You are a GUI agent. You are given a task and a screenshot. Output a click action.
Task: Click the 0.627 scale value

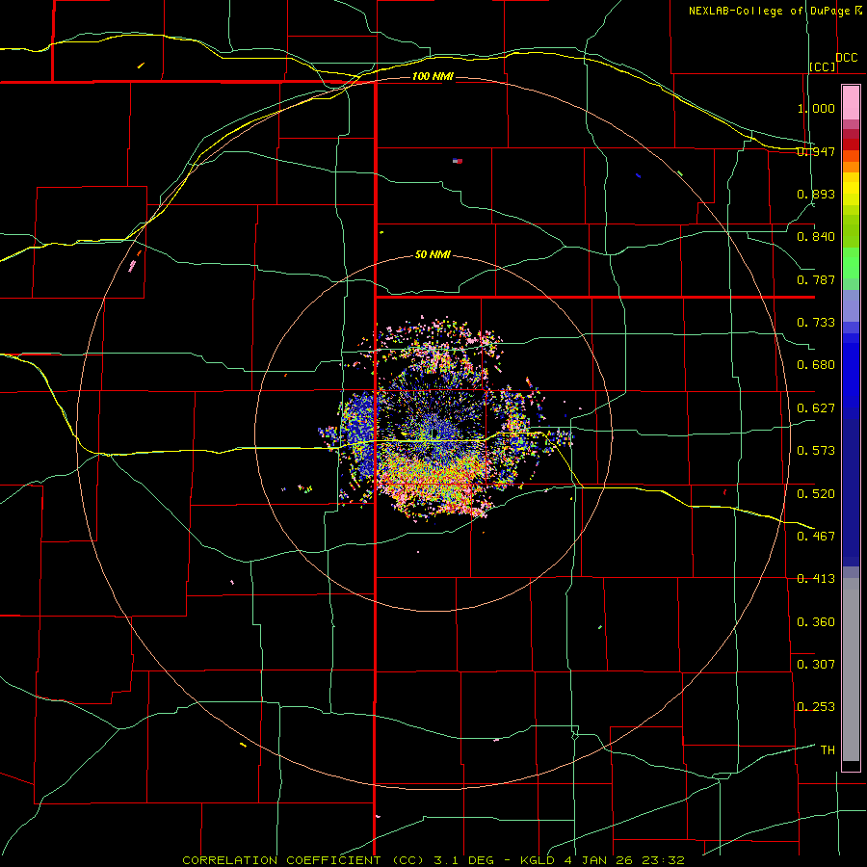[x=816, y=408]
